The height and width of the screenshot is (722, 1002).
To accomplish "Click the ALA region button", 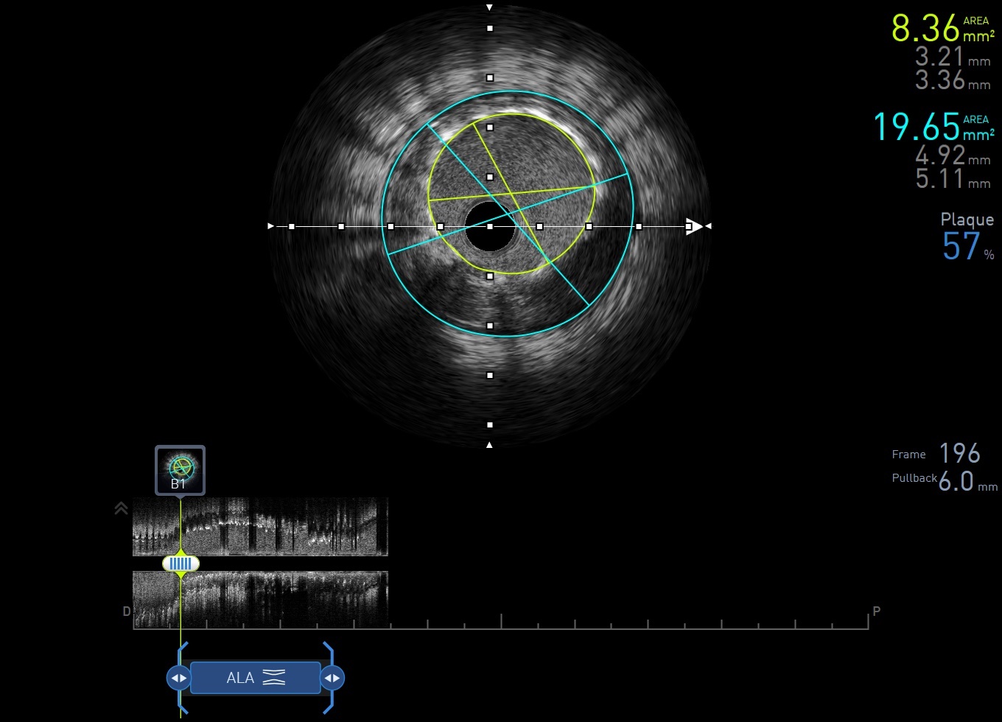I will click(x=255, y=678).
